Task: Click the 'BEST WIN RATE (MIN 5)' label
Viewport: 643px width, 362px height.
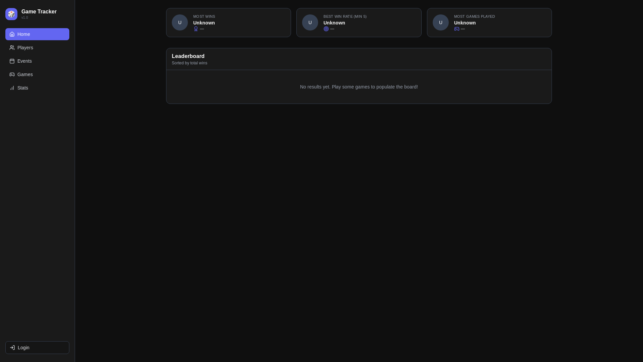Action: 345,16
